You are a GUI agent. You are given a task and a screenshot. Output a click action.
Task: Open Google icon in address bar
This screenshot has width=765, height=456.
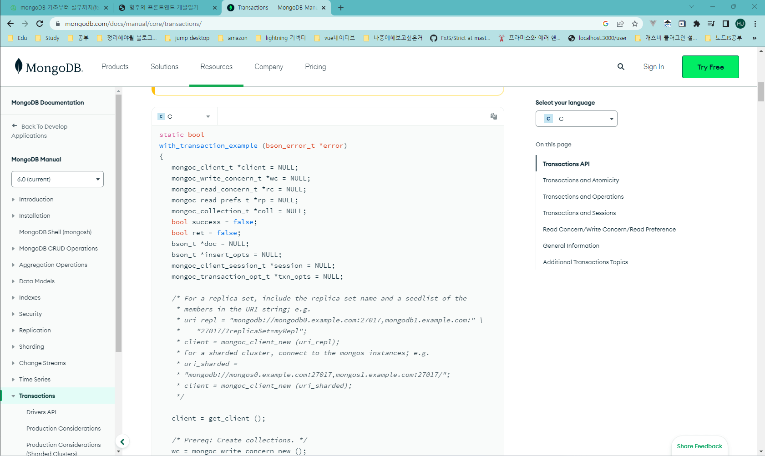coord(606,24)
